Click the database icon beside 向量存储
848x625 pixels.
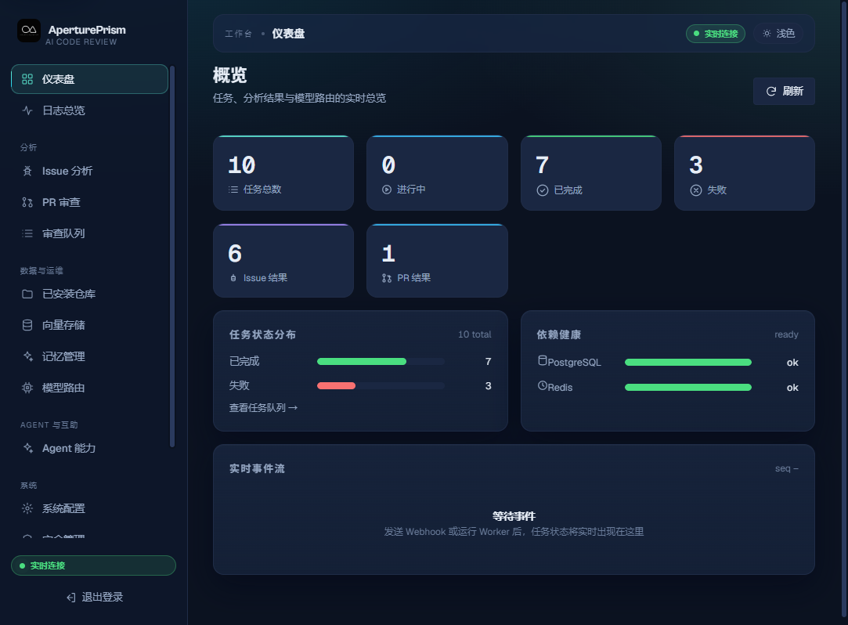pyautogui.click(x=27, y=325)
